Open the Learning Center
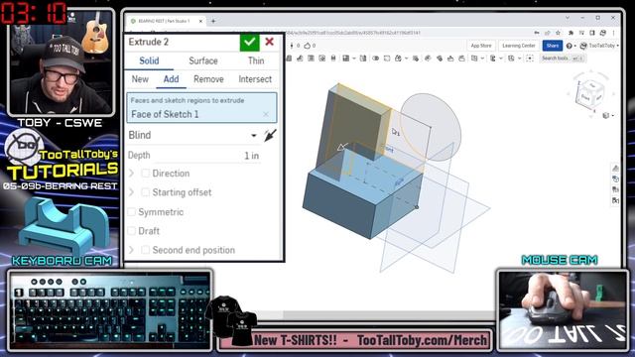The height and width of the screenshot is (357, 635). click(519, 46)
